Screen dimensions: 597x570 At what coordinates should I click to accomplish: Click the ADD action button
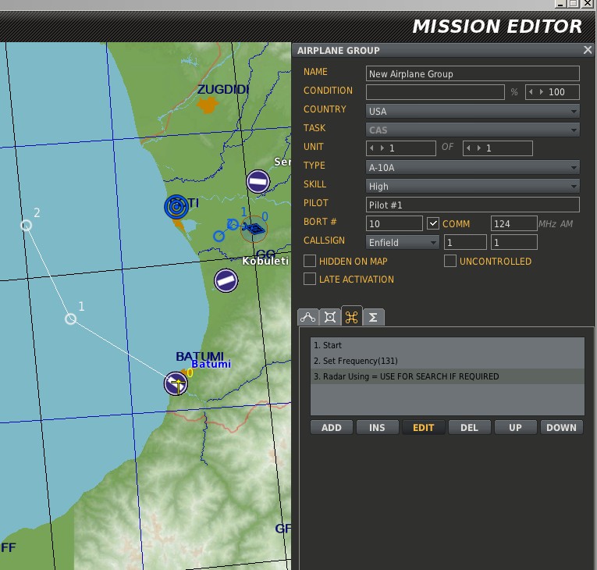[331, 428]
